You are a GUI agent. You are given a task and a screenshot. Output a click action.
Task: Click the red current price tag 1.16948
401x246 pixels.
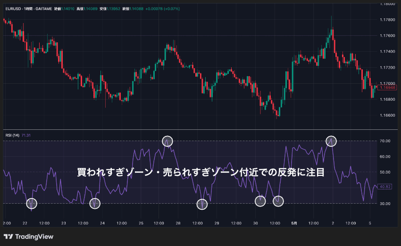[387, 87]
